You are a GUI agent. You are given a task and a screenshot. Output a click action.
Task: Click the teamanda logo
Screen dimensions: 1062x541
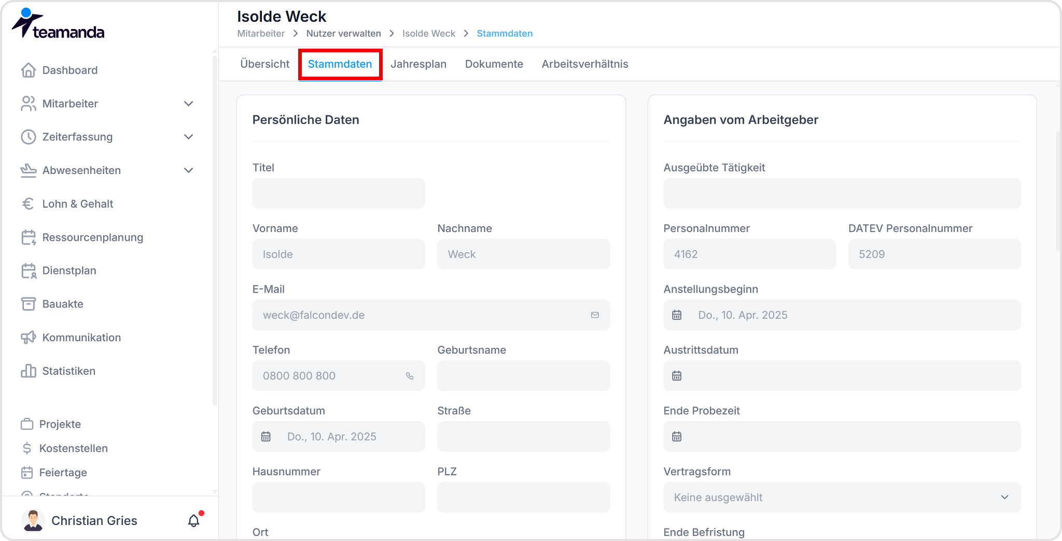[x=58, y=24]
